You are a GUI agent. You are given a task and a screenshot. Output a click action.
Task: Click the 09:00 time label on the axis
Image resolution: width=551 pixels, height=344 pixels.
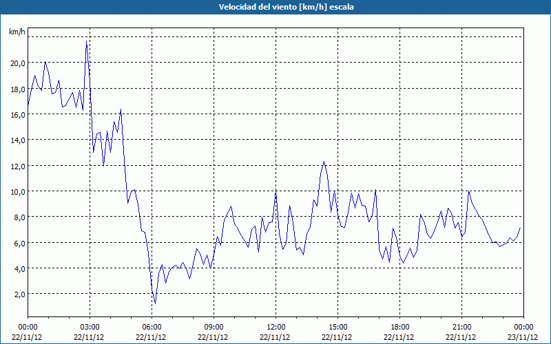coord(214,327)
